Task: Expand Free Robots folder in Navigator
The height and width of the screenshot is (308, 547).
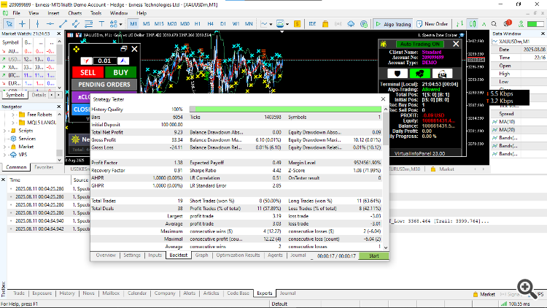Action: [x=13, y=115]
